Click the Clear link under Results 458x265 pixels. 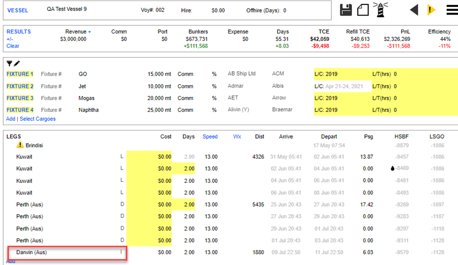click(x=12, y=46)
